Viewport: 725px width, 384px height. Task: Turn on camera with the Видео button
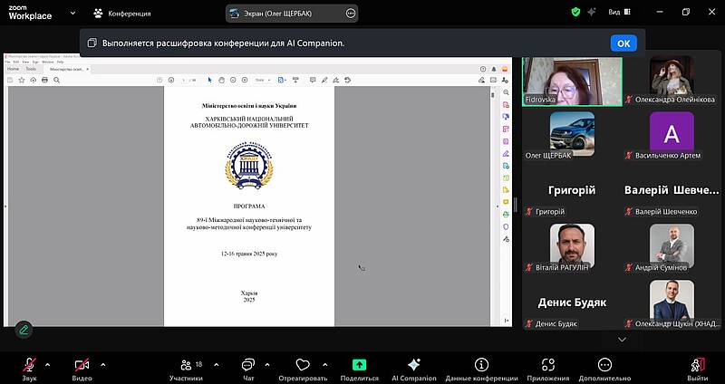(x=82, y=364)
